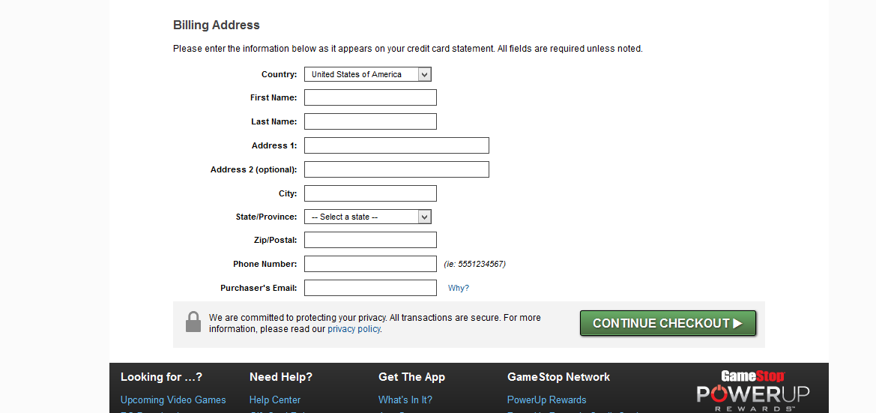The height and width of the screenshot is (413, 876).
Task: Click the What's In It? link
Action: click(405, 400)
